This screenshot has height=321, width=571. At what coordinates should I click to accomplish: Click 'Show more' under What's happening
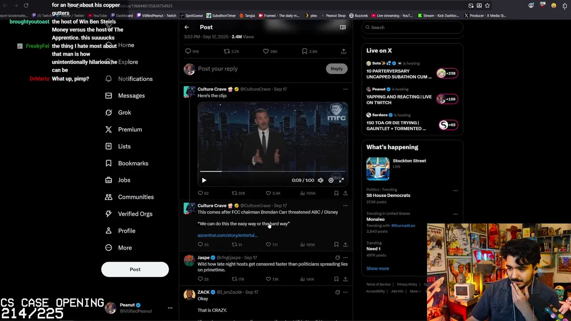[x=377, y=268]
